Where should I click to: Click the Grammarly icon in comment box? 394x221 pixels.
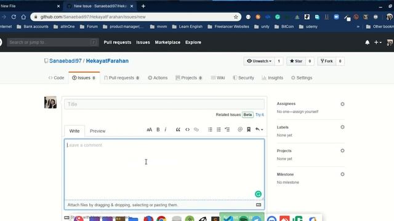point(258,194)
